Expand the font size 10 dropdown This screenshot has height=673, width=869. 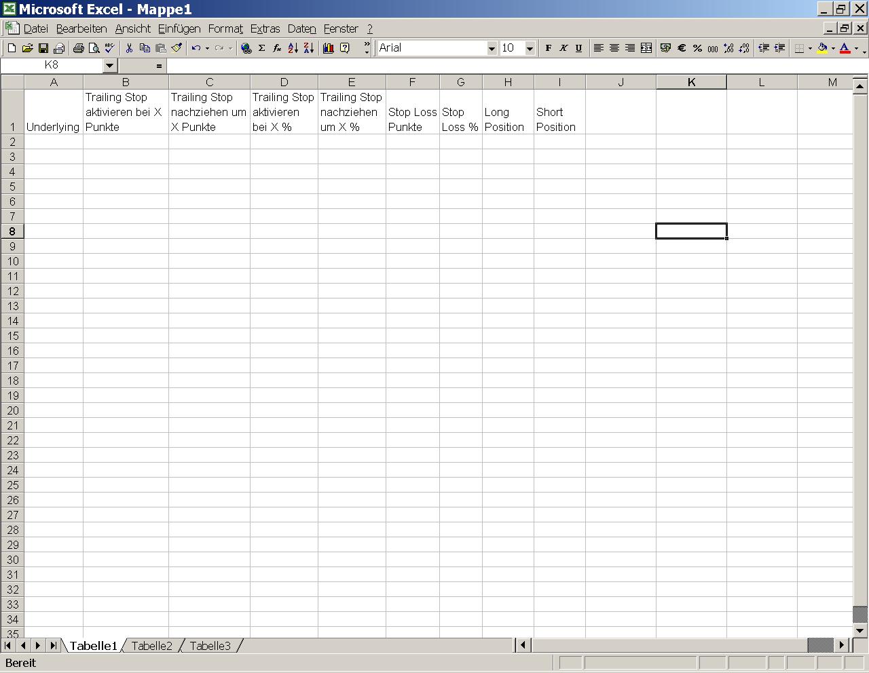click(530, 48)
